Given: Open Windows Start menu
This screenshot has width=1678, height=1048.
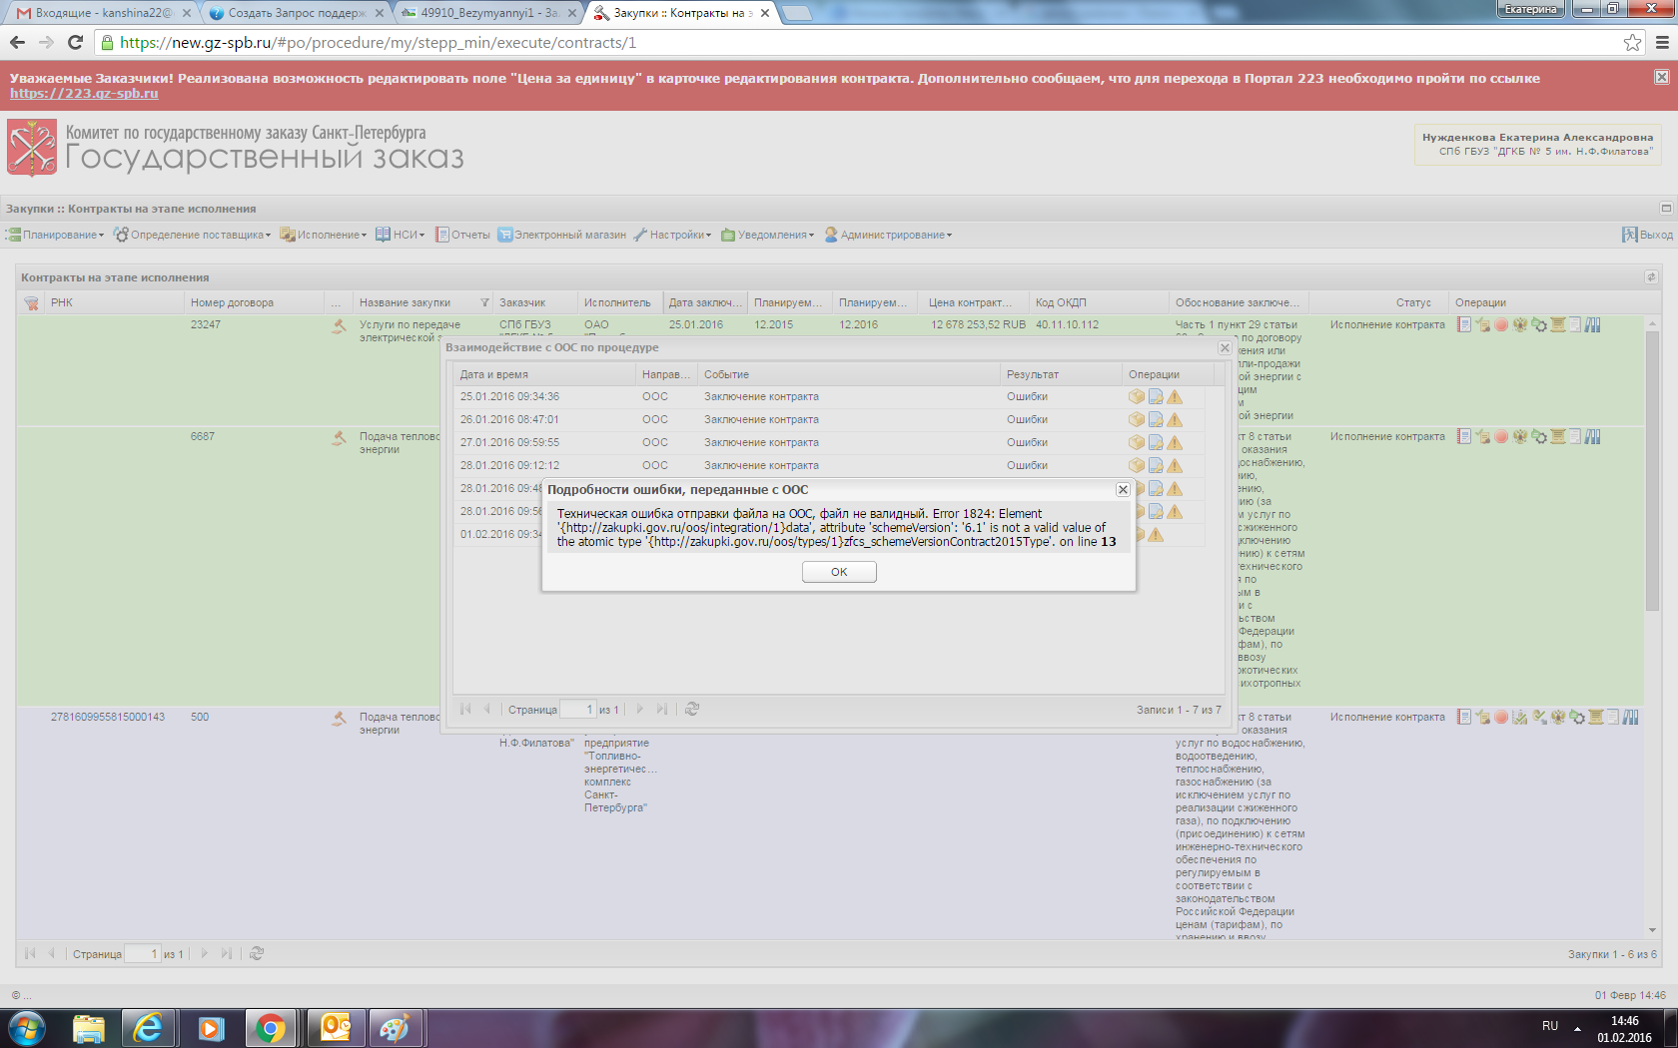Looking at the screenshot, I should click(27, 1028).
